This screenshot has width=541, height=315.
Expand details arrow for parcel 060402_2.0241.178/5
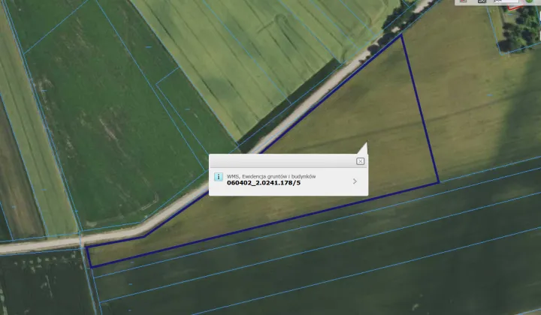(x=355, y=181)
